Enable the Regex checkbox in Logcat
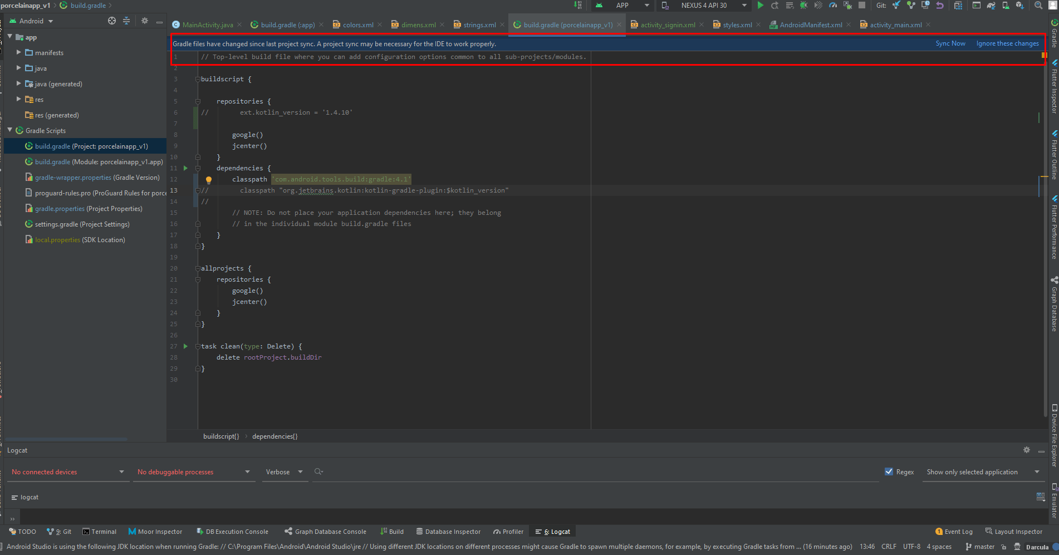The width and height of the screenshot is (1059, 555). [x=889, y=471]
